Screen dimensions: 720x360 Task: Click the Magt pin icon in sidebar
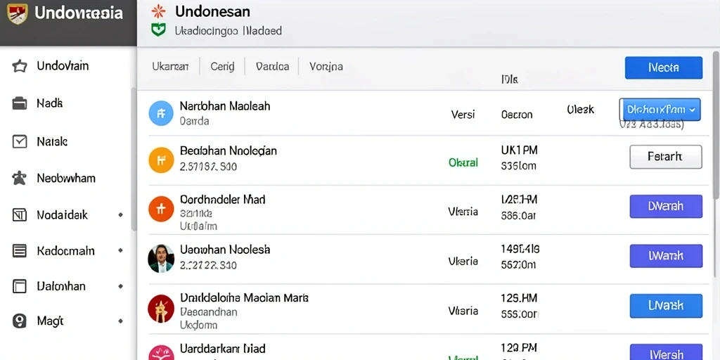pyautogui.click(x=19, y=321)
